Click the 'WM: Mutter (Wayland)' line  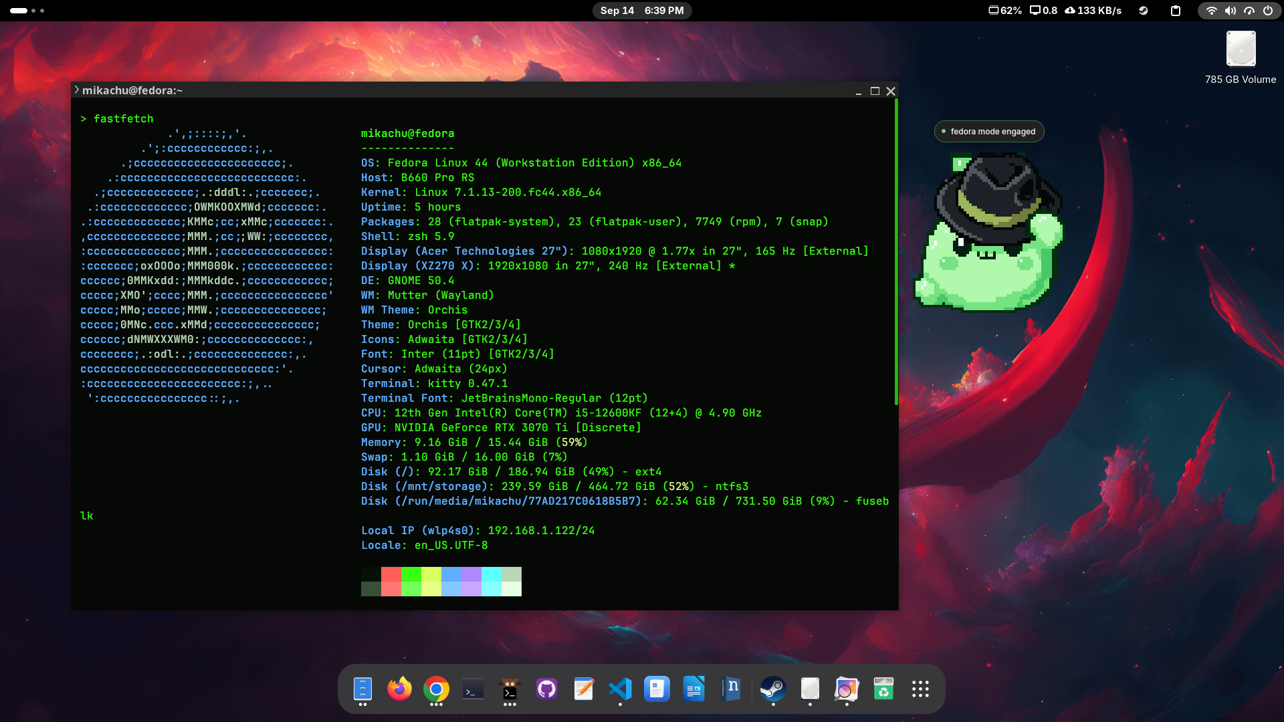(428, 295)
